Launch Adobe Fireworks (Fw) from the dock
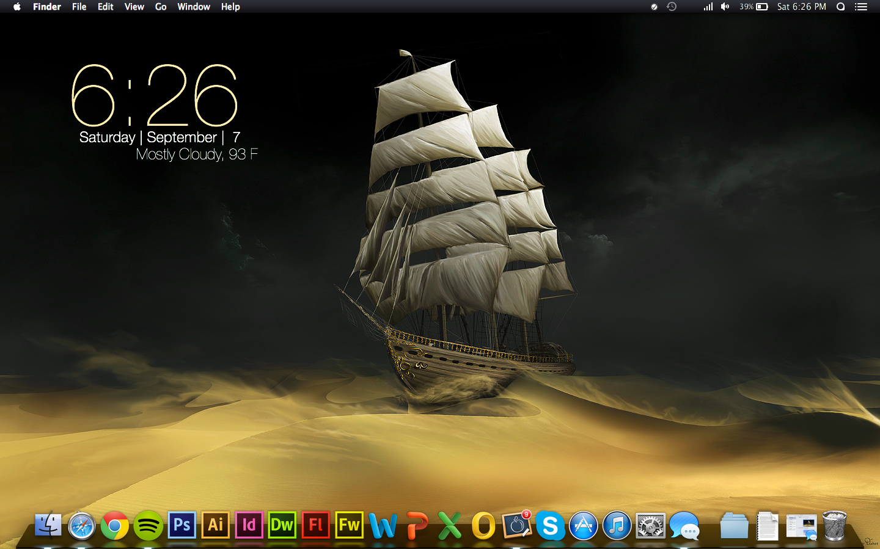 [350, 525]
